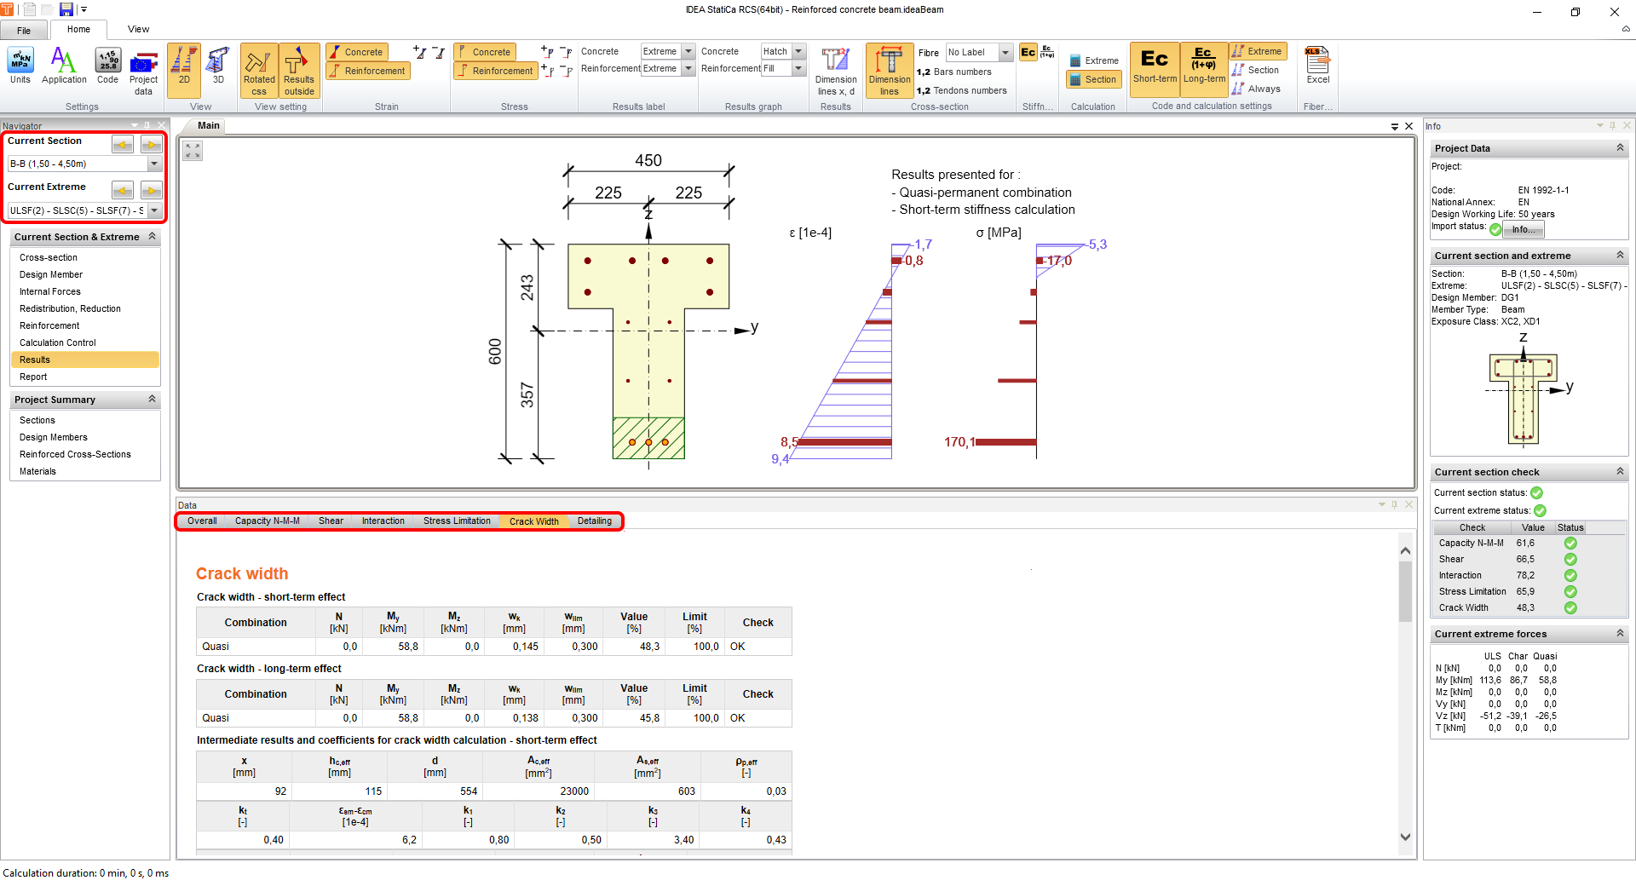The width and height of the screenshot is (1636, 886).
Task: Open the Excel export
Action: click(x=1317, y=66)
